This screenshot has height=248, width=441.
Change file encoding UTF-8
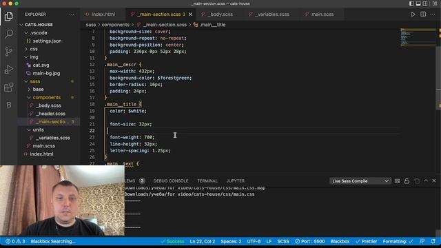tap(254, 242)
